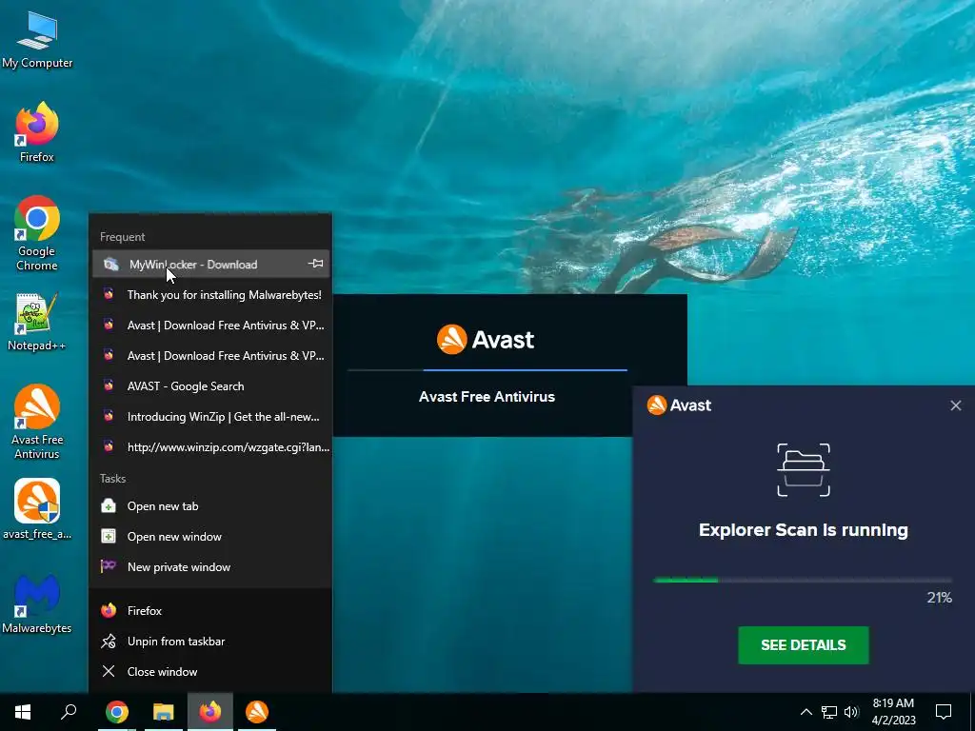Image resolution: width=975 pixels, height=731 pixels.
Task: Open the 8:19 AM clock and date
Action: pyautogui.click(x=893, y=712)
